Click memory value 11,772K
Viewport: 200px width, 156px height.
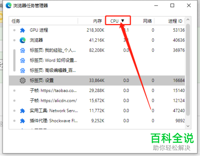(97, 111)
